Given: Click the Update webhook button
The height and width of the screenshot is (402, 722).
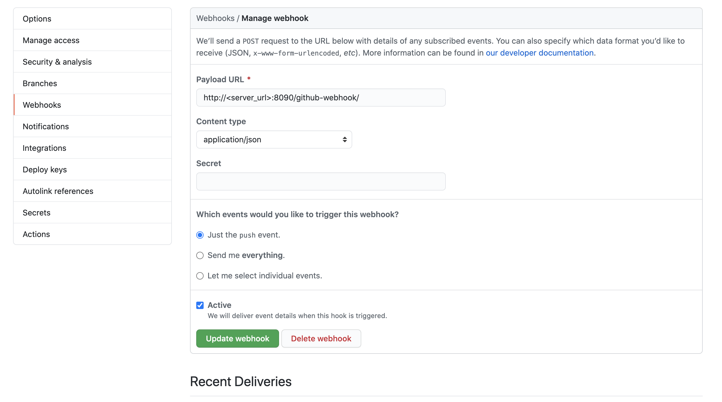Looking at the screenshot, I should point(238,338).
